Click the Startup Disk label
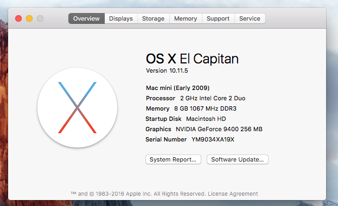 click(163, 119)
